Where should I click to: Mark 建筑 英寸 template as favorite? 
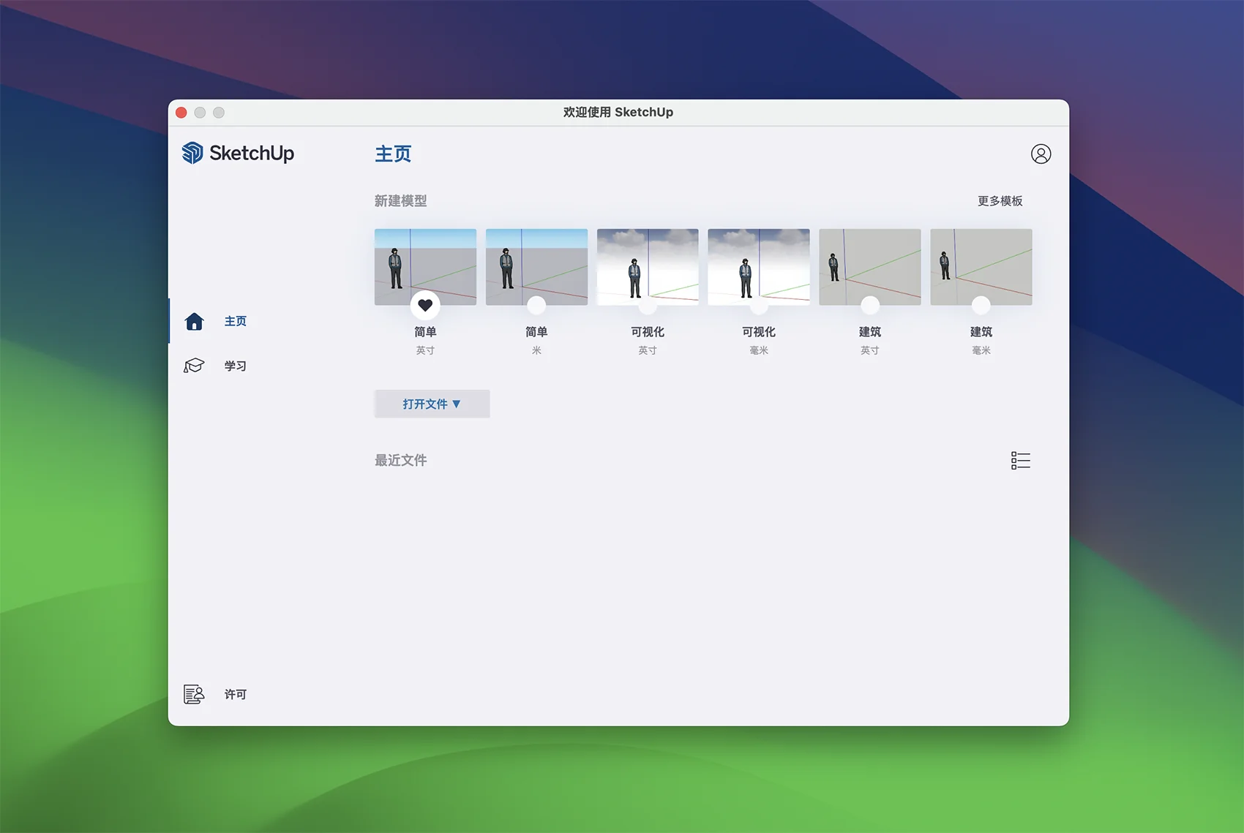tap(870, 305)
